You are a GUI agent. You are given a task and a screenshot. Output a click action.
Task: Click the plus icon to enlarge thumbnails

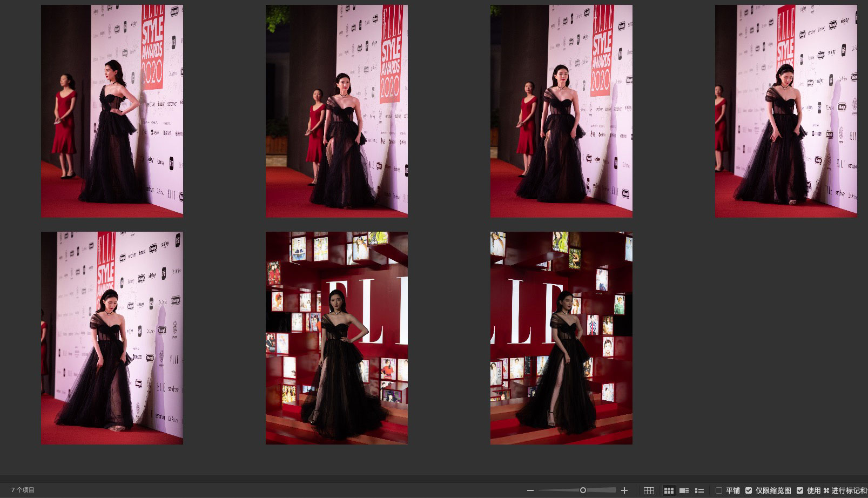coord(624,490)
